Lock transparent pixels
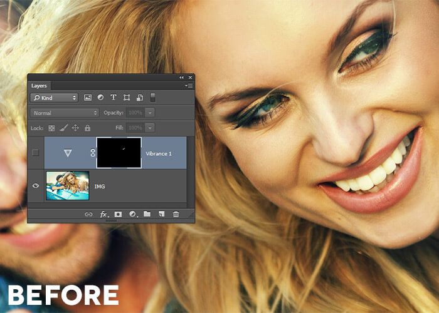Viewport: 439px width, 313px height. tap(52, 128)
